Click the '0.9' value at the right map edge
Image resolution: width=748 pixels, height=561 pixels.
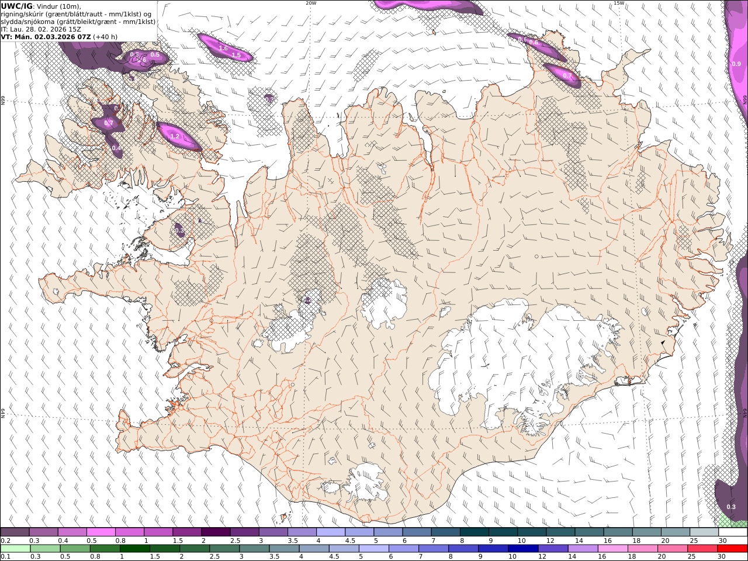tap(736, 63)
